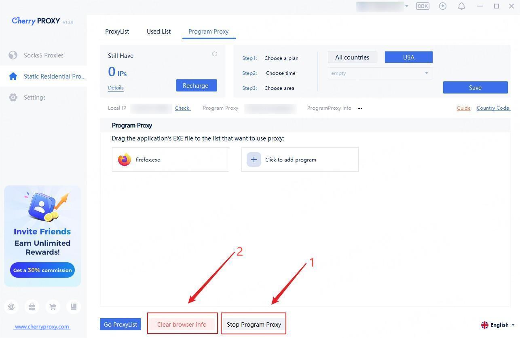Screen dimensions: 520x338
Task: Click the Country Code link
Action: pyautogui.click(x=493, y=108)
